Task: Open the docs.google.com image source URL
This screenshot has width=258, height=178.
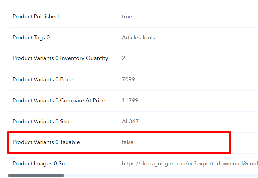Action: 190,163
